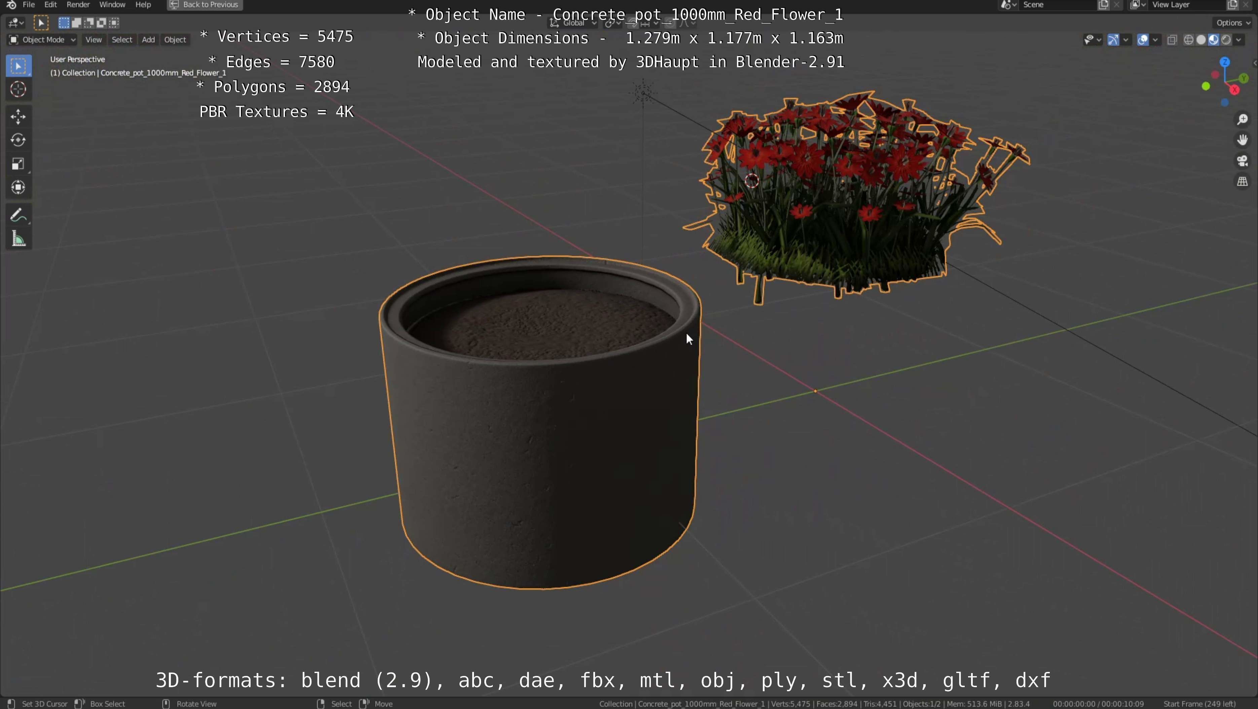Switch to Wireframe viewport shading
The image size is (1258, 709).
point(1189,40)
